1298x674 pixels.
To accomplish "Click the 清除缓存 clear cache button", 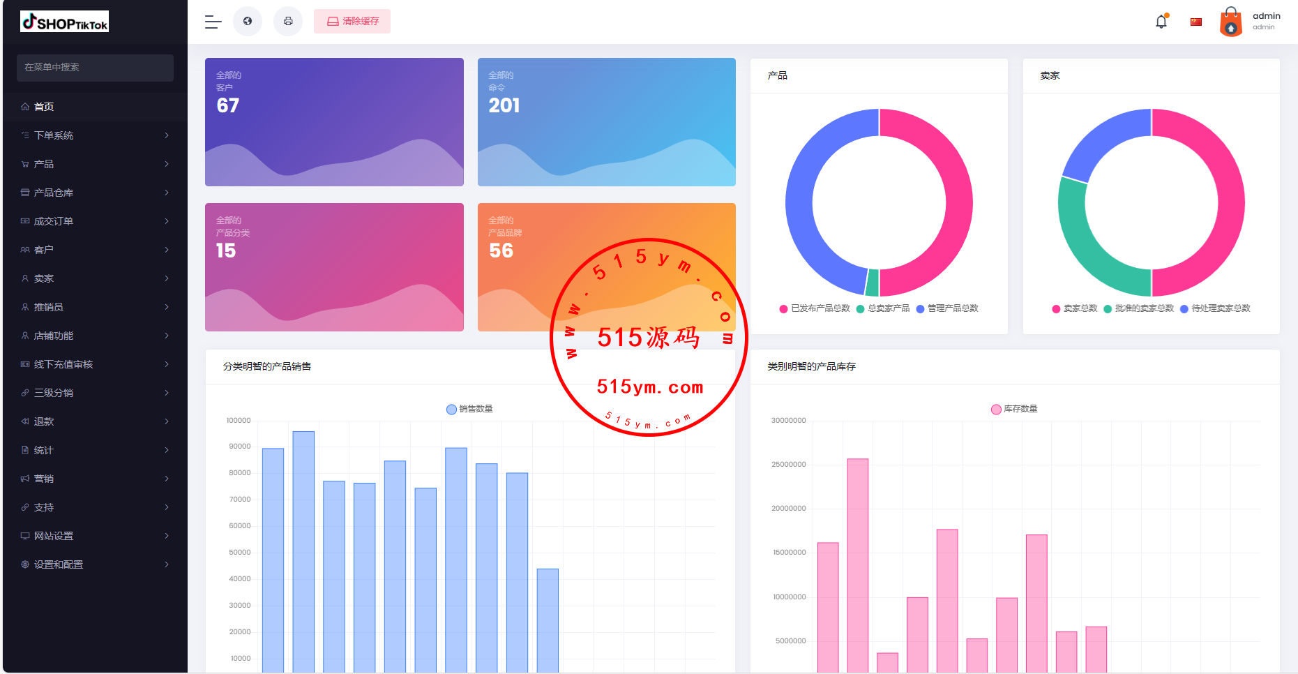I will pyautogui.click(x=352, y=21).
